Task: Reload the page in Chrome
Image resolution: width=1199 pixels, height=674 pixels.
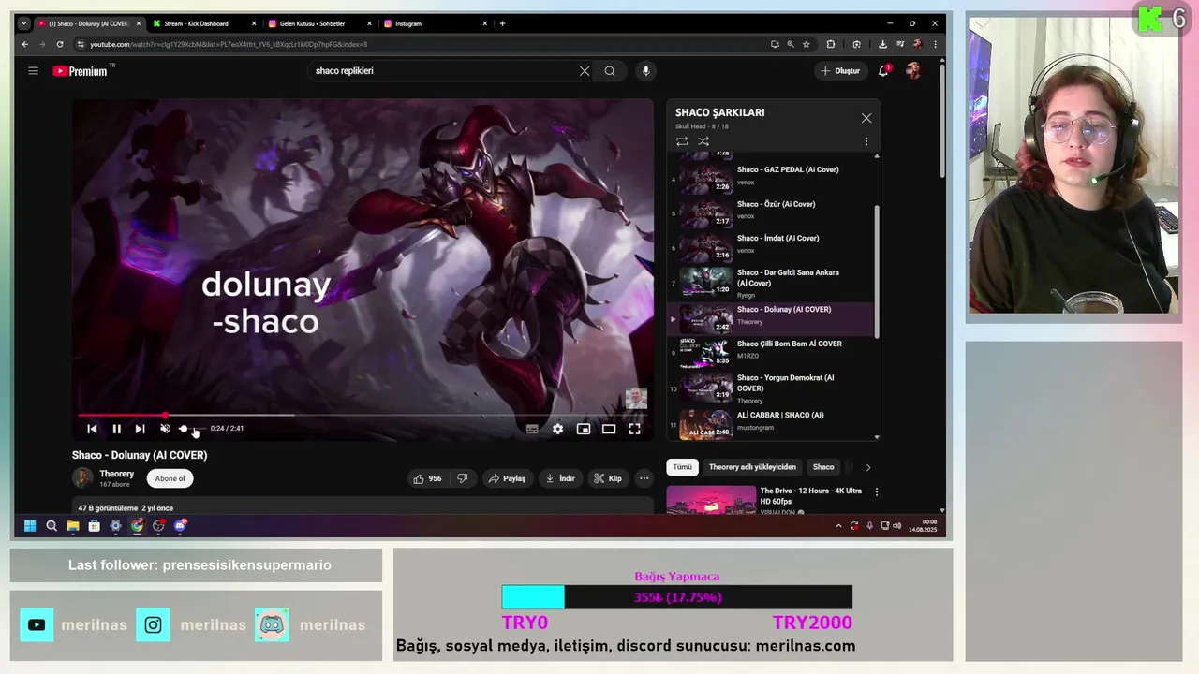Action: coord(60,44)
